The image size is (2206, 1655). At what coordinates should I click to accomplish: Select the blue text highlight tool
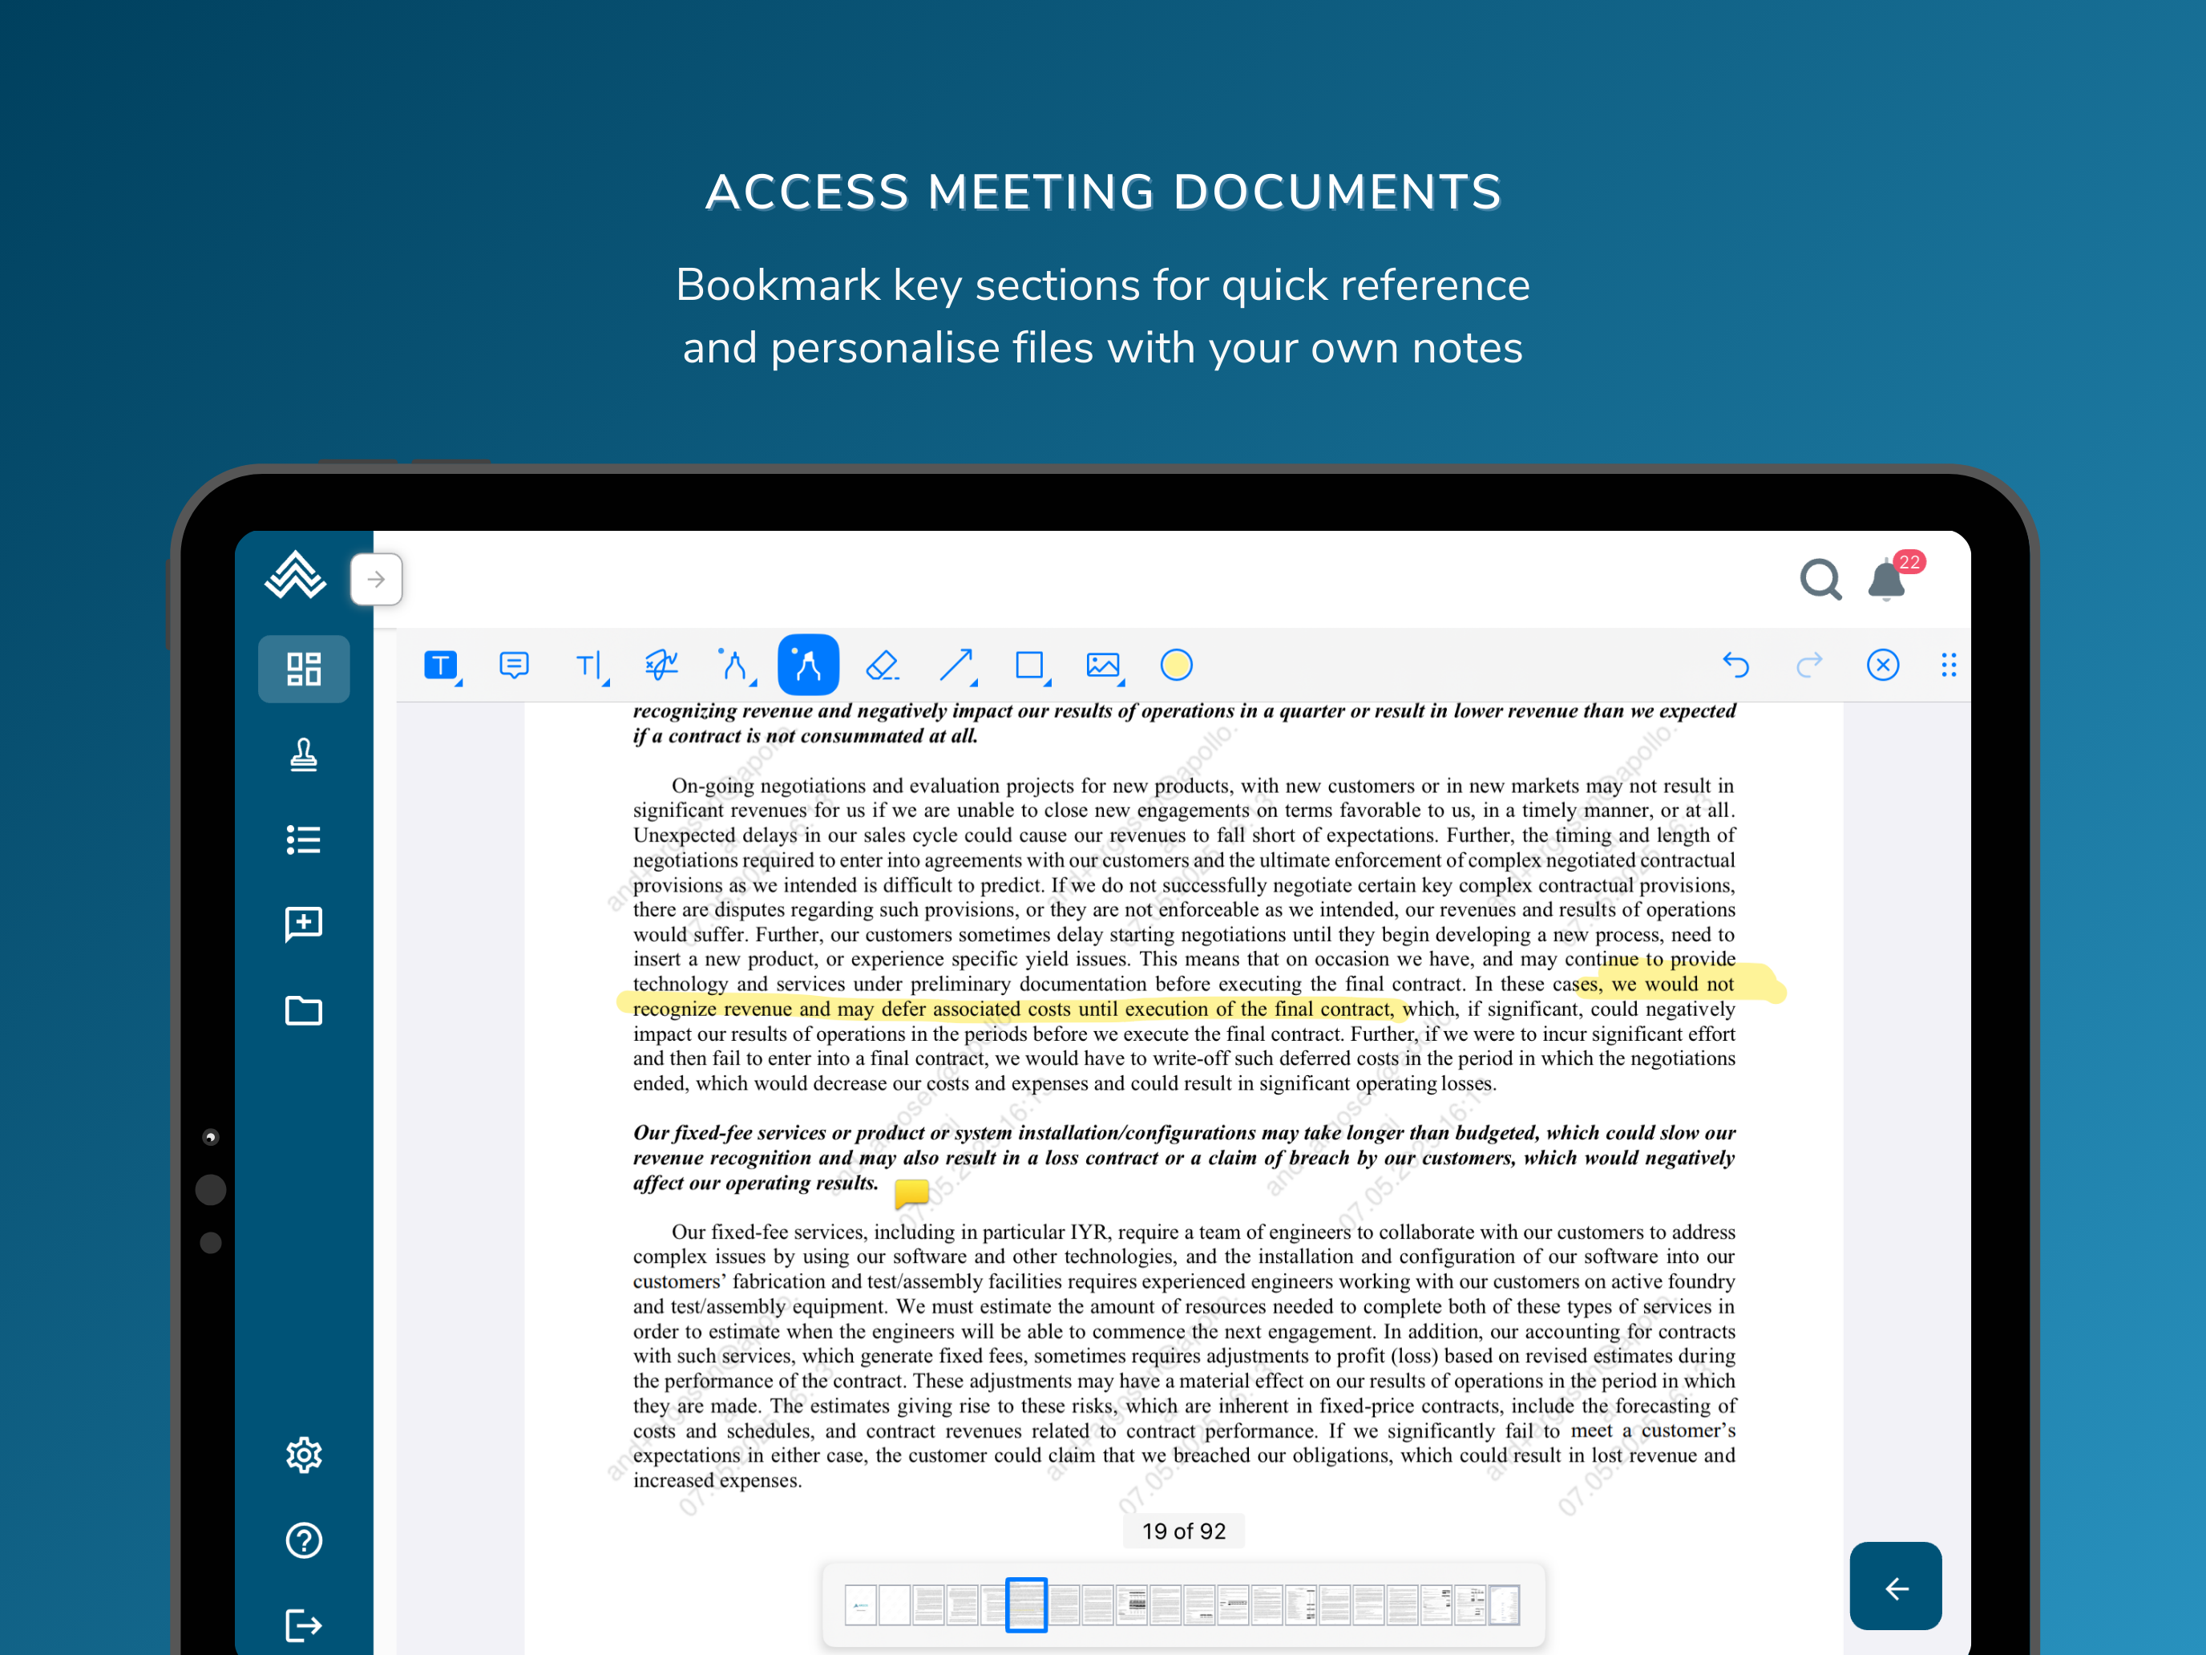(x=441, y=666)
